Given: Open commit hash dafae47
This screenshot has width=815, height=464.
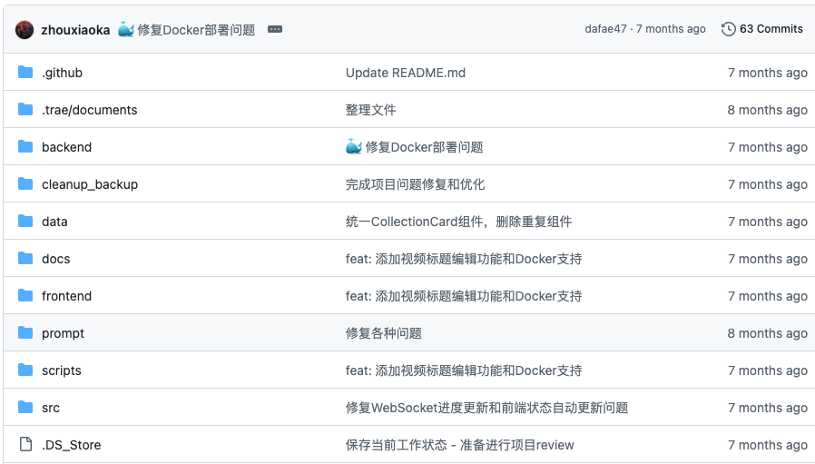Looking at the screenshot, I should (x=605, y=29).
